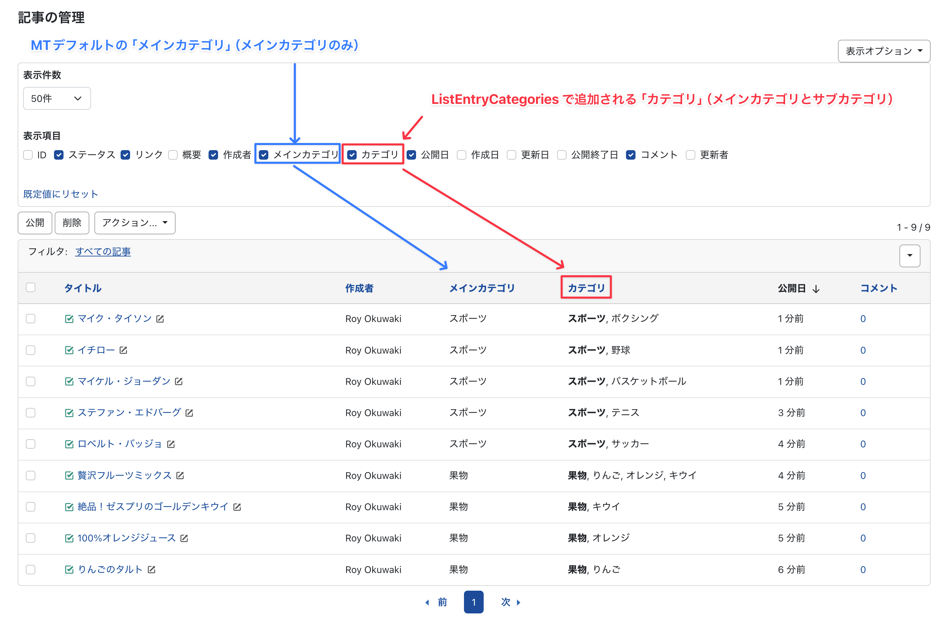
Task: Open view icon for 100%オレンジジュース
Action: coord(184,538)
